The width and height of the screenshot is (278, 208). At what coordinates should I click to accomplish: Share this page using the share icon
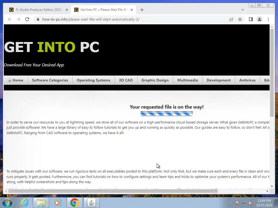[231, 19]
